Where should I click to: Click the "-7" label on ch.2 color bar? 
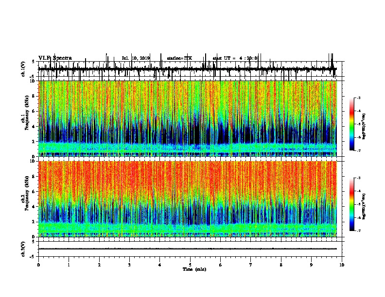click(x=358, y=231)
